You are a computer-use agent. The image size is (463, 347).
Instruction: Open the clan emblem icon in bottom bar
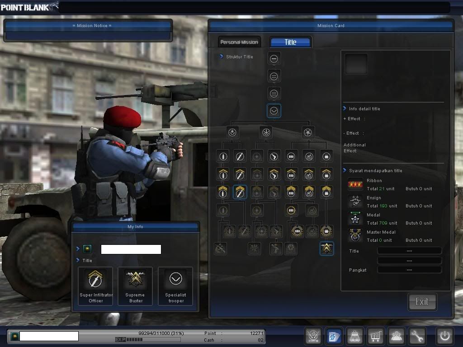click(313, 336)
